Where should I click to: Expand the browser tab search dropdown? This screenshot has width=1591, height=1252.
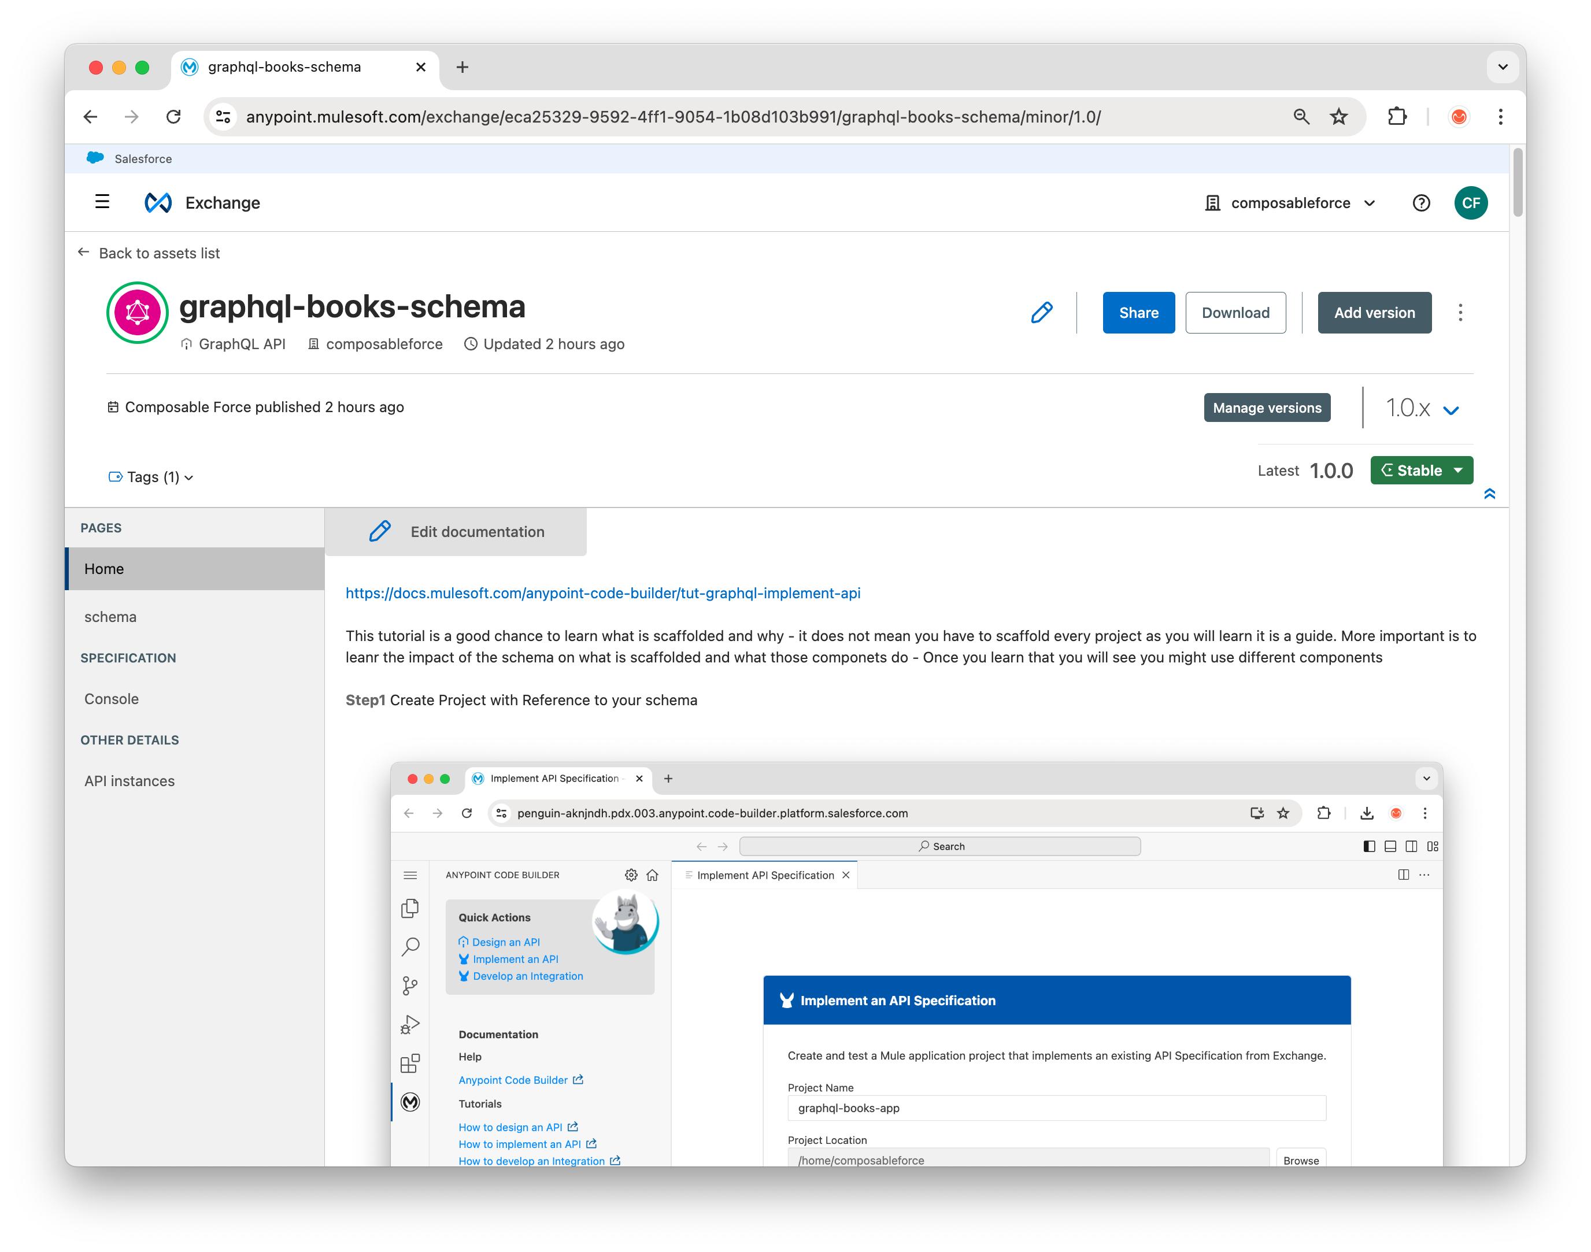pos(1503,68)
